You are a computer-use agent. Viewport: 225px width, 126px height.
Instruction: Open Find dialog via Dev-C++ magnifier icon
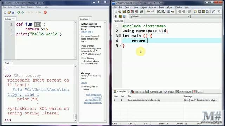tap(159, 12)
